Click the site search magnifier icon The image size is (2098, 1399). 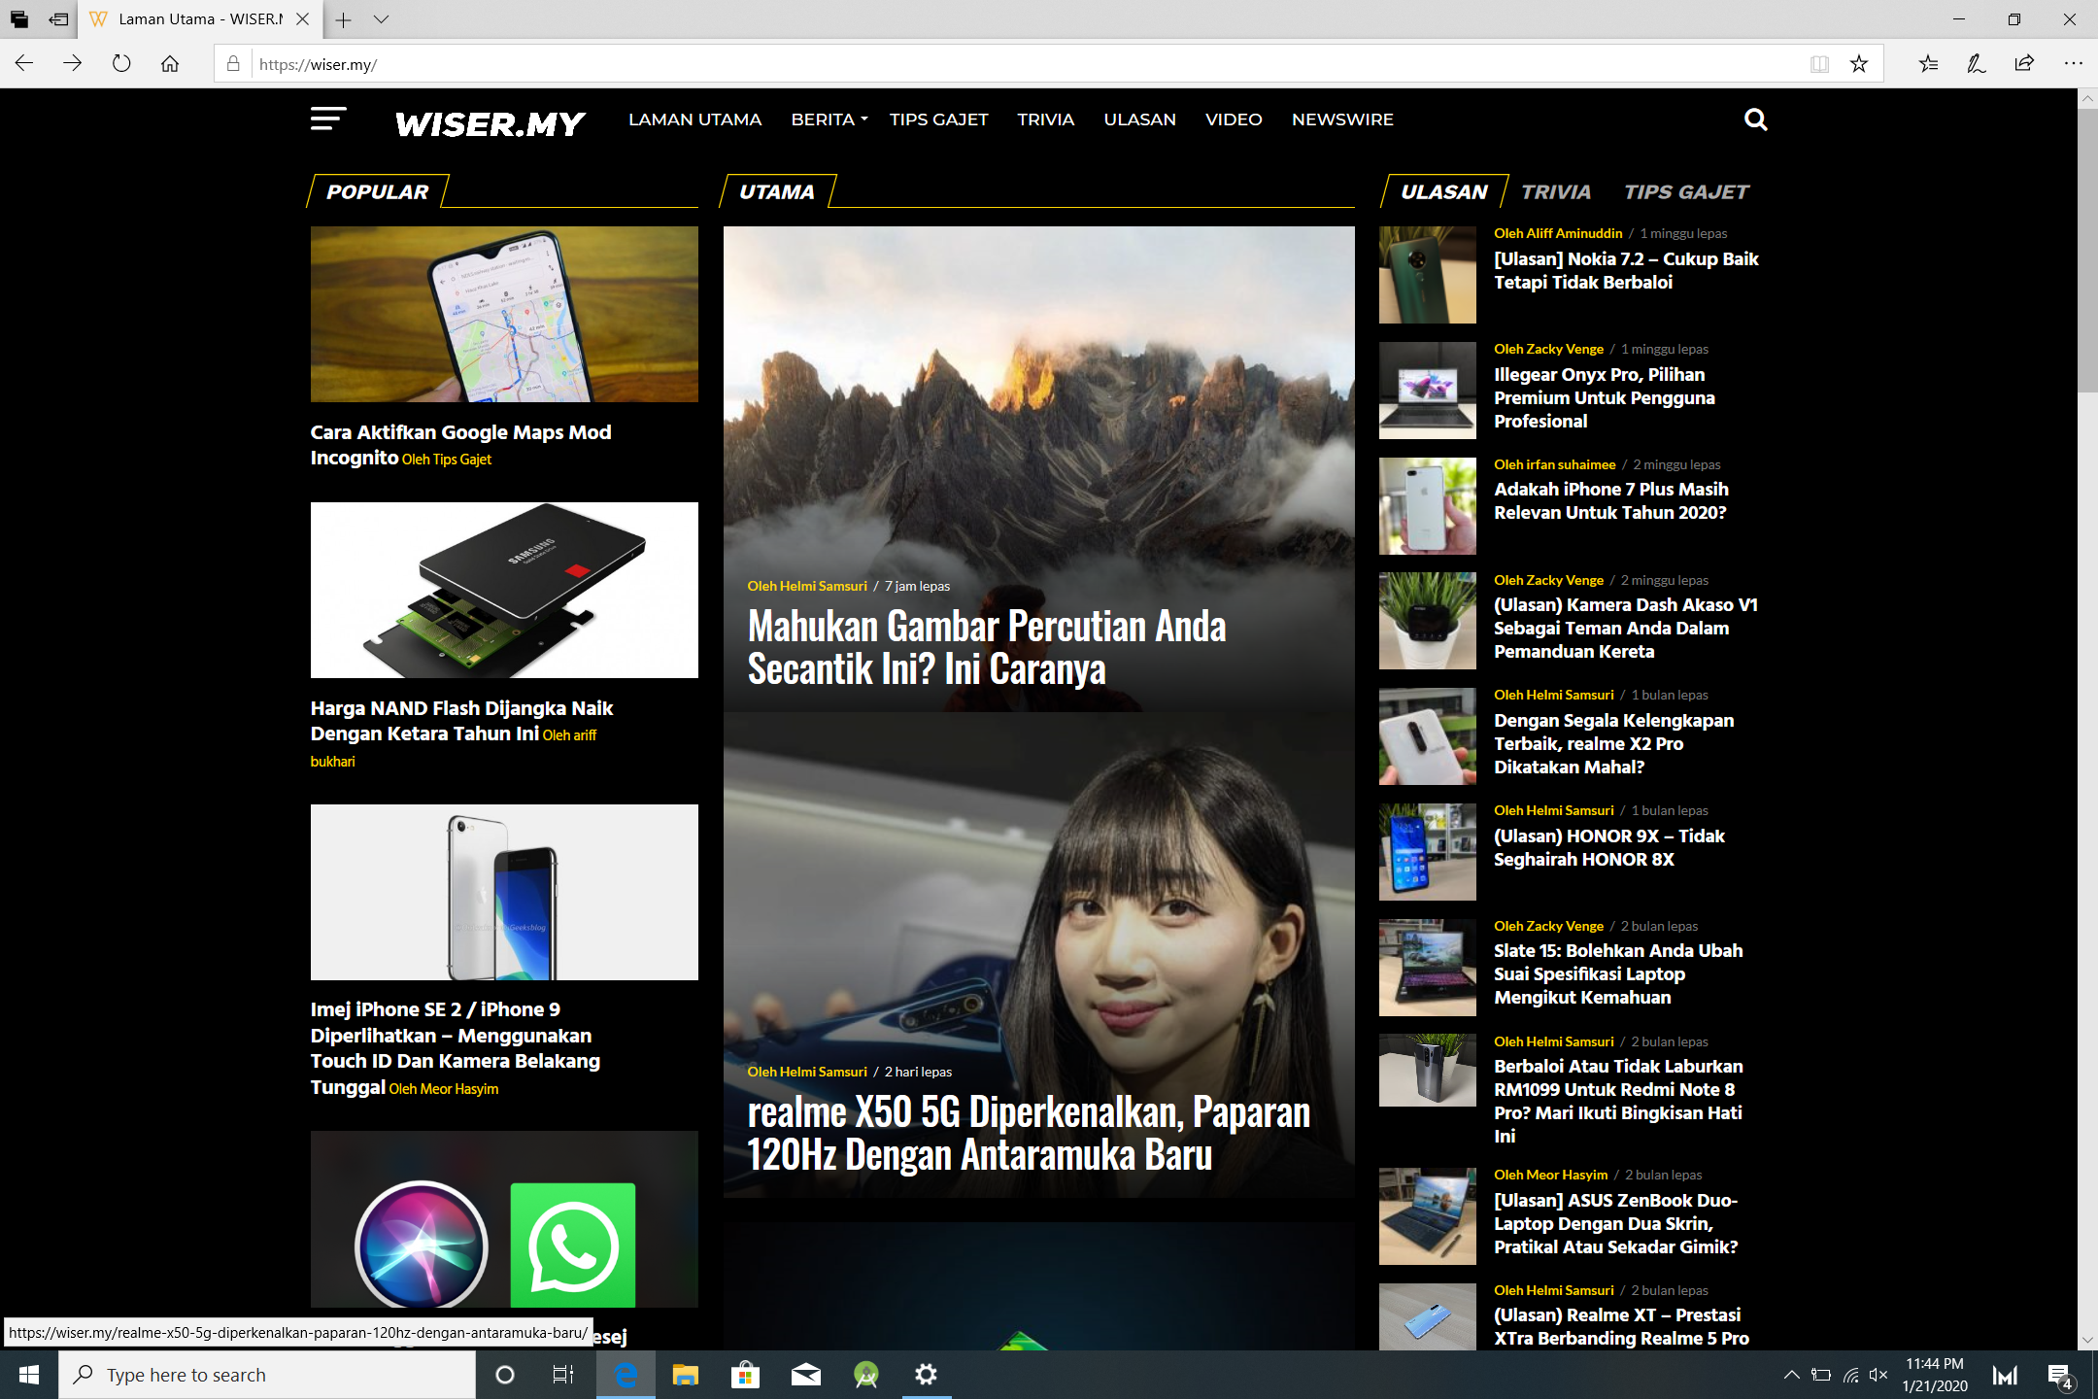(1755, 119)
